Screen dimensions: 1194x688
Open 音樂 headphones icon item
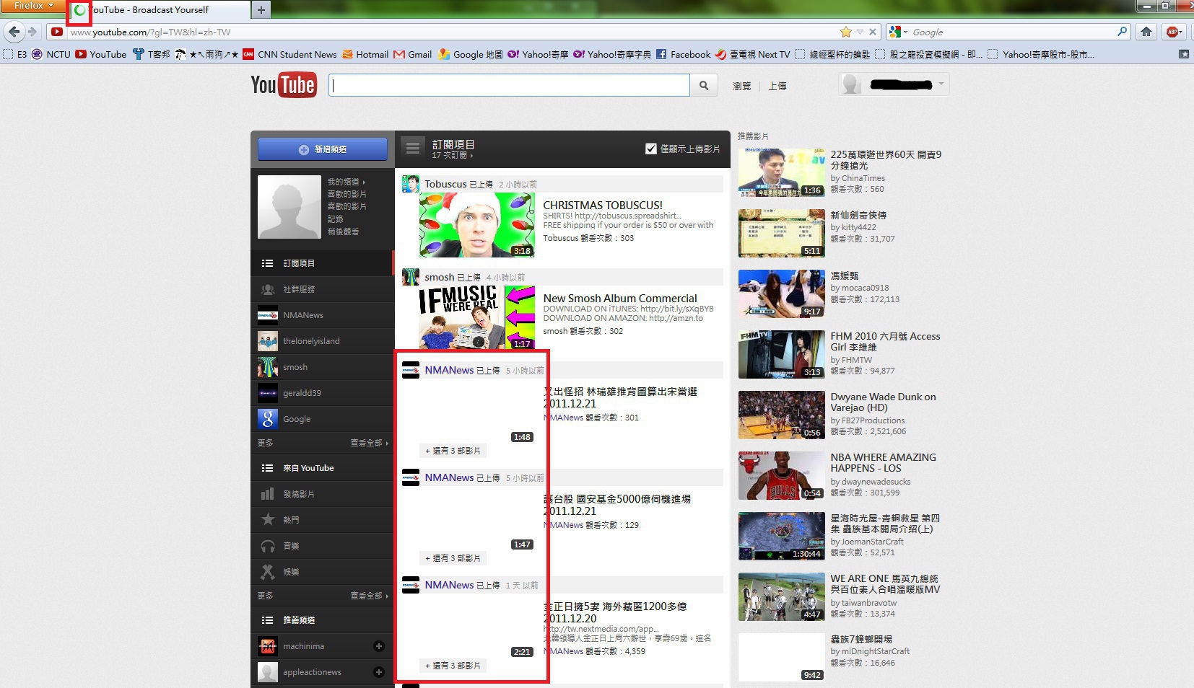322,546
